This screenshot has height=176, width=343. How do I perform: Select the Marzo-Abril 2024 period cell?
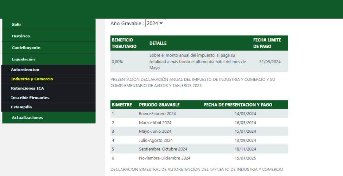click(x=155, y=123)
